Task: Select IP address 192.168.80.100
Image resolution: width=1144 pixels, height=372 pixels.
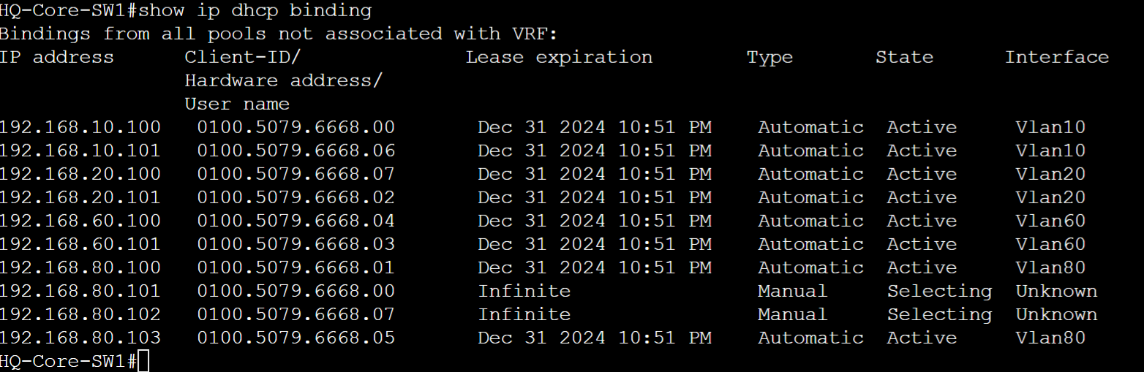Action: 80,267
